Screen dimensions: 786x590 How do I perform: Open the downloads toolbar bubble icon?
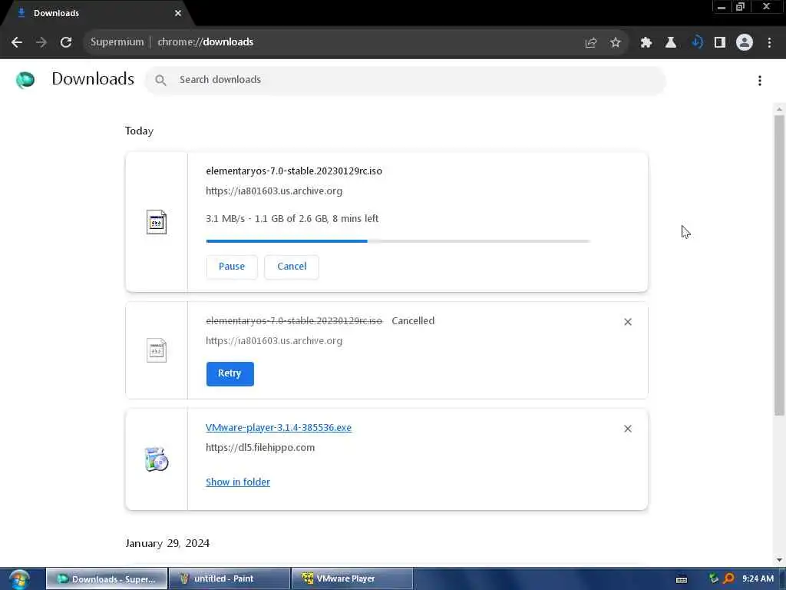696,43
